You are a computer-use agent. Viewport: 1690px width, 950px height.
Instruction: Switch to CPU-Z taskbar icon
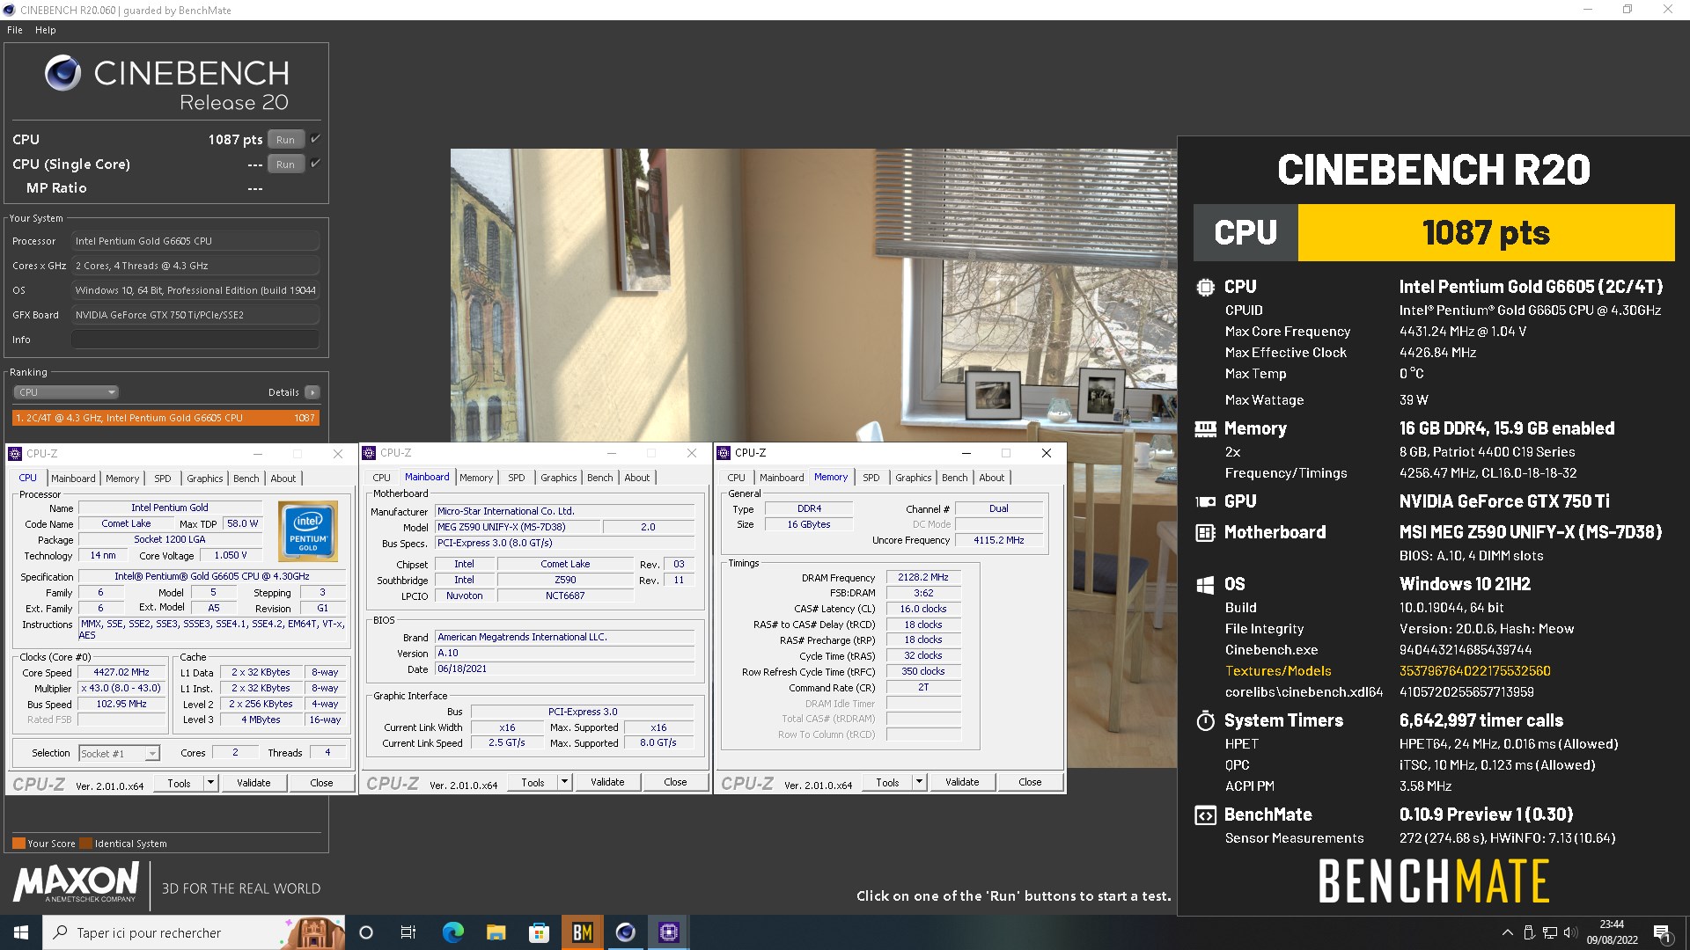[x=669, y=932]
